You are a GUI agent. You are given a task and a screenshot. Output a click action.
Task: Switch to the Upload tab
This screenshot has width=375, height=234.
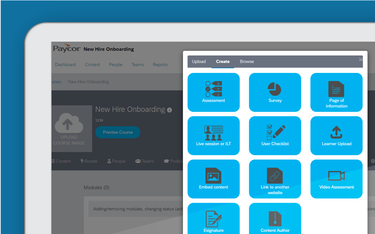coord(199,61)
